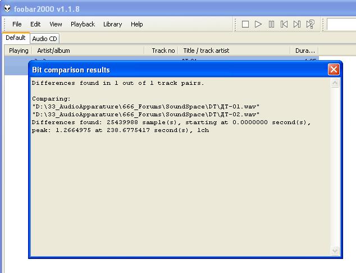
Task: Click the ДТ-02.wav file path line
Action: (146, 114)
